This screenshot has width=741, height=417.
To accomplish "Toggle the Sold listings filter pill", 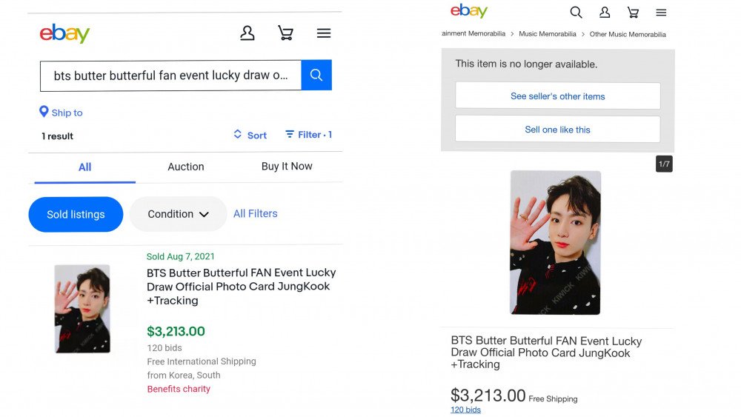I will point(76,214).
